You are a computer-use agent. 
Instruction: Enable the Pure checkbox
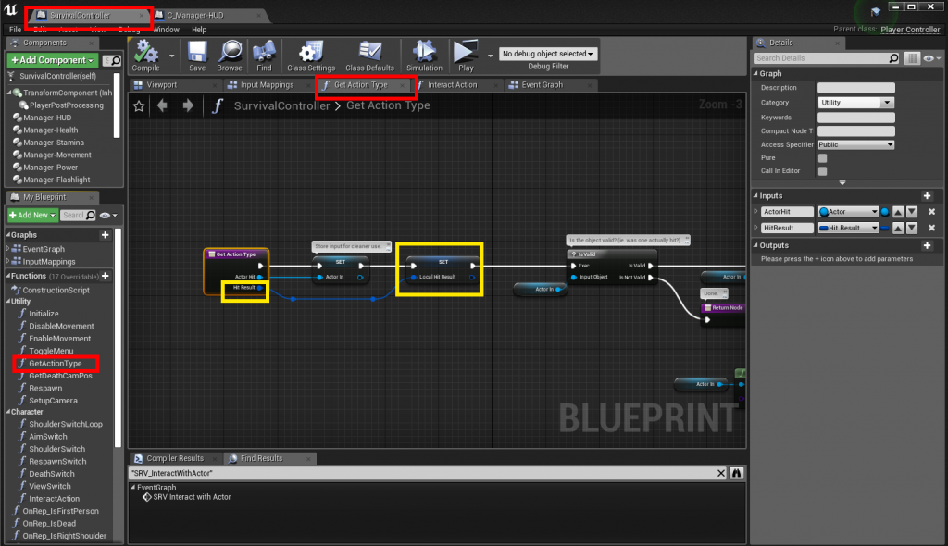(822, 158)
